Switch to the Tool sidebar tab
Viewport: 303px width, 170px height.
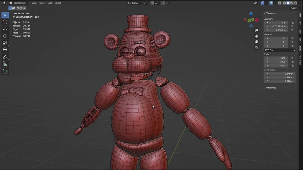[x=300, y=23]
